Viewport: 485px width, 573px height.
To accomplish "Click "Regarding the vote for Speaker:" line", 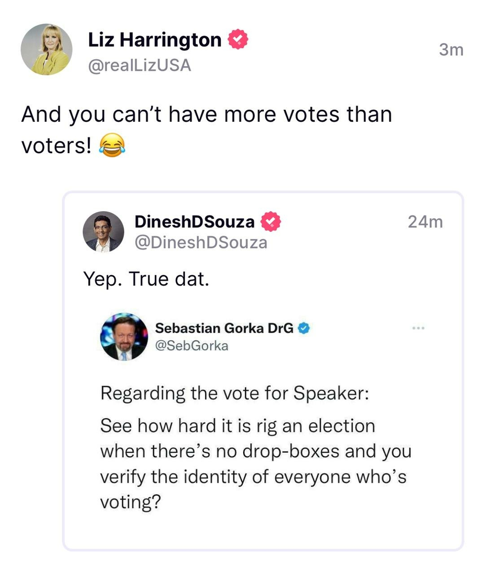I will click(x=235, y=394).
